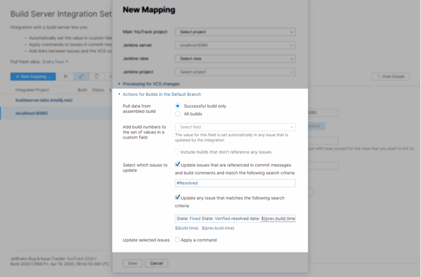Click the State: Fixed search query field
The width and height of the screenshot is (421, 277).
(x=235, y=219)
